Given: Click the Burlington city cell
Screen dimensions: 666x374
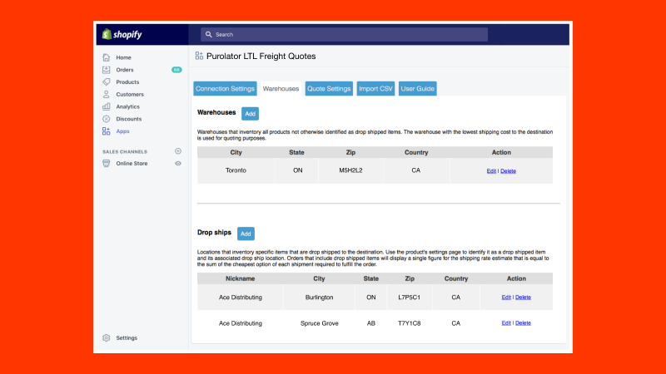Looking at the screenshot, I should point(320,298).
